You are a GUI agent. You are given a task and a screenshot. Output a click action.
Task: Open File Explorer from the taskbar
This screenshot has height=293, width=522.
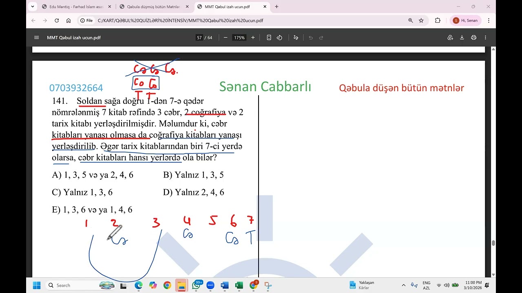(181, 285)
